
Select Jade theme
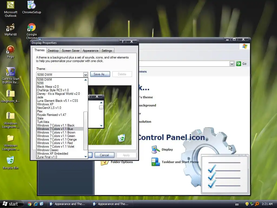(x=60, y=97)
